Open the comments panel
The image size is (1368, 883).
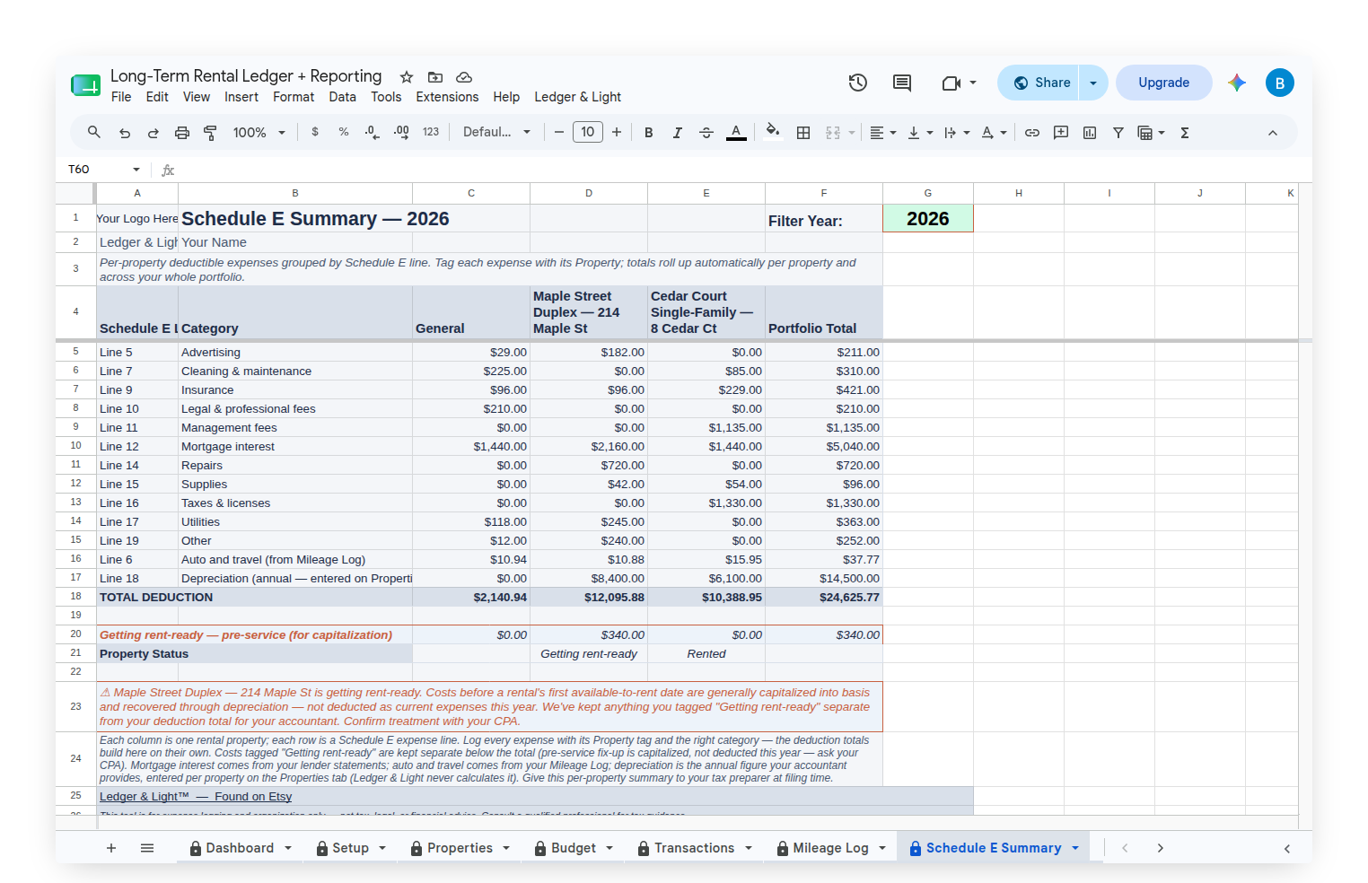tap(902, 83)
